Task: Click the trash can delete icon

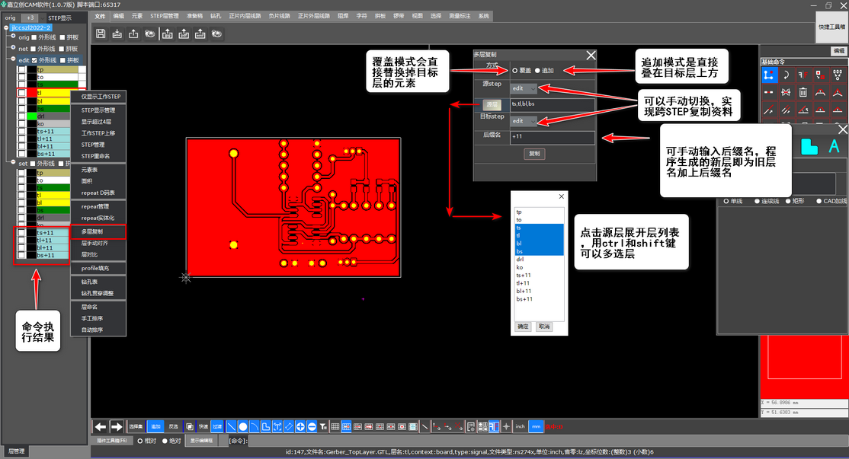Action: click(x=803, y=92)
